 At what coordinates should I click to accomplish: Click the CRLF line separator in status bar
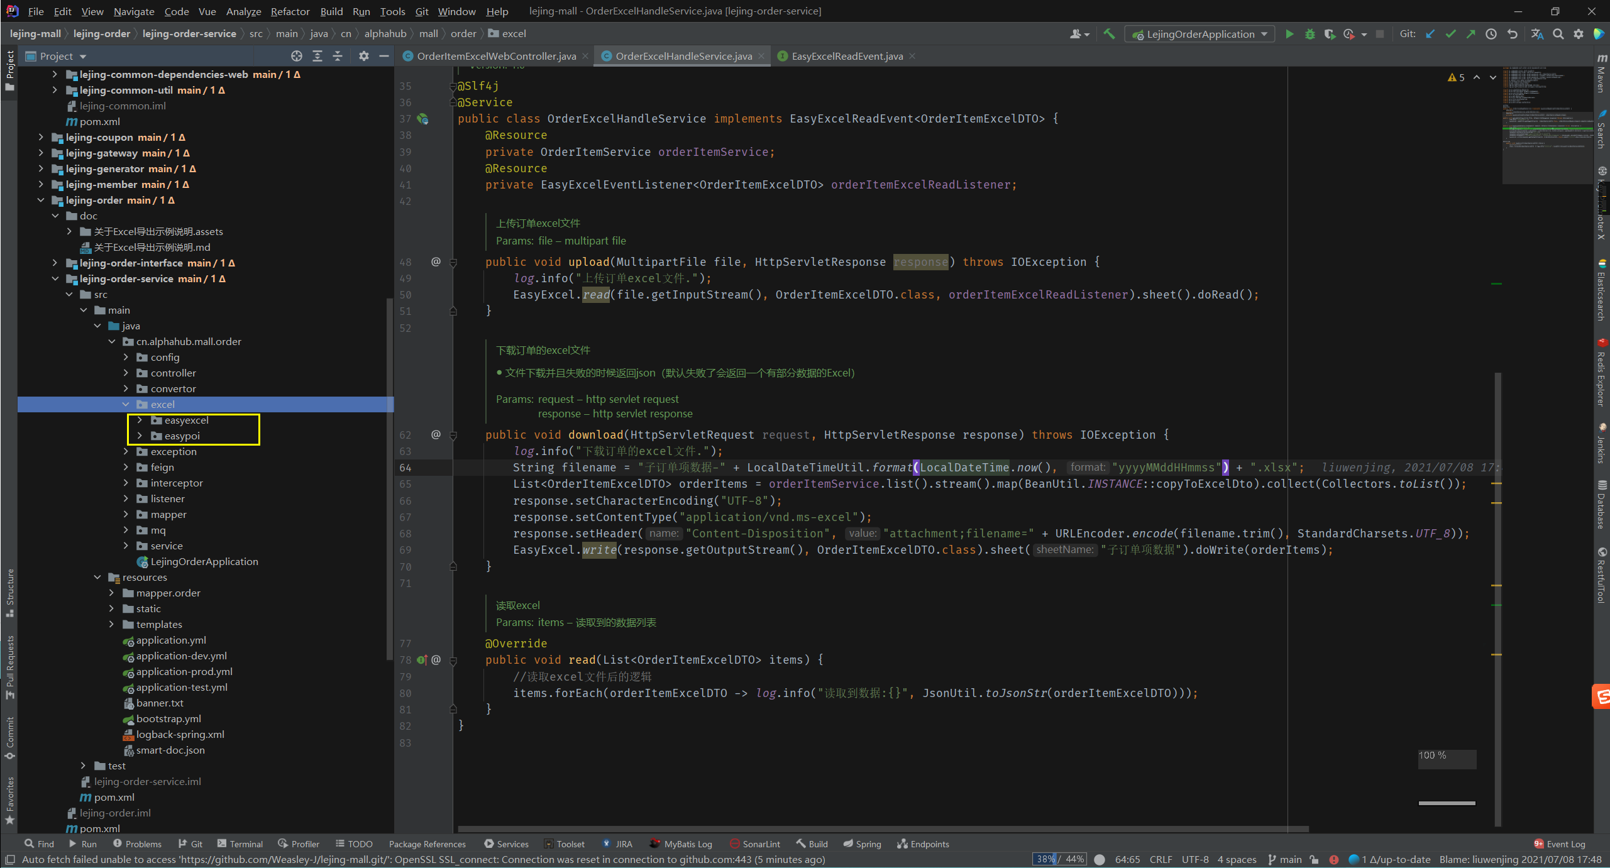pyautogui.click(x=1161, y=859)
